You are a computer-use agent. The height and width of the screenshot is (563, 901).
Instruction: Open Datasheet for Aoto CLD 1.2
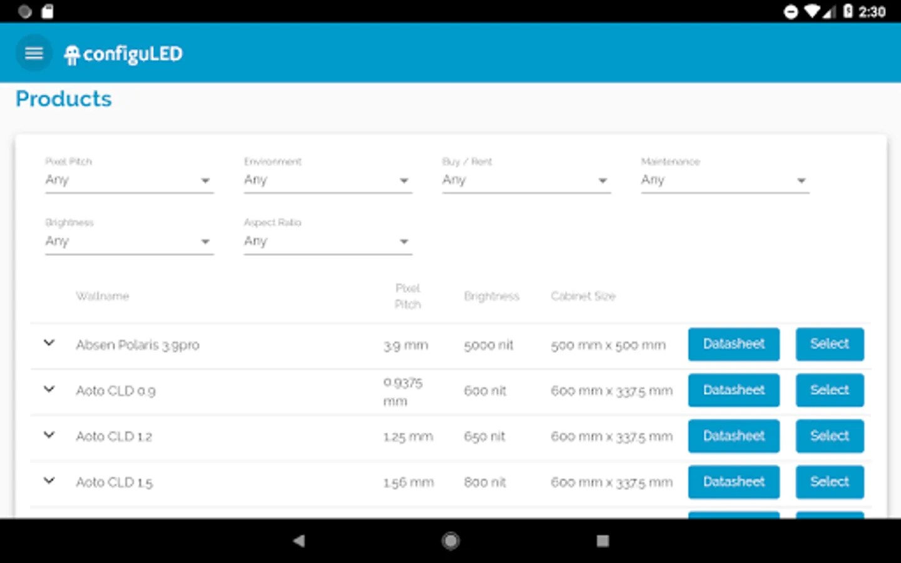point(734,436)
